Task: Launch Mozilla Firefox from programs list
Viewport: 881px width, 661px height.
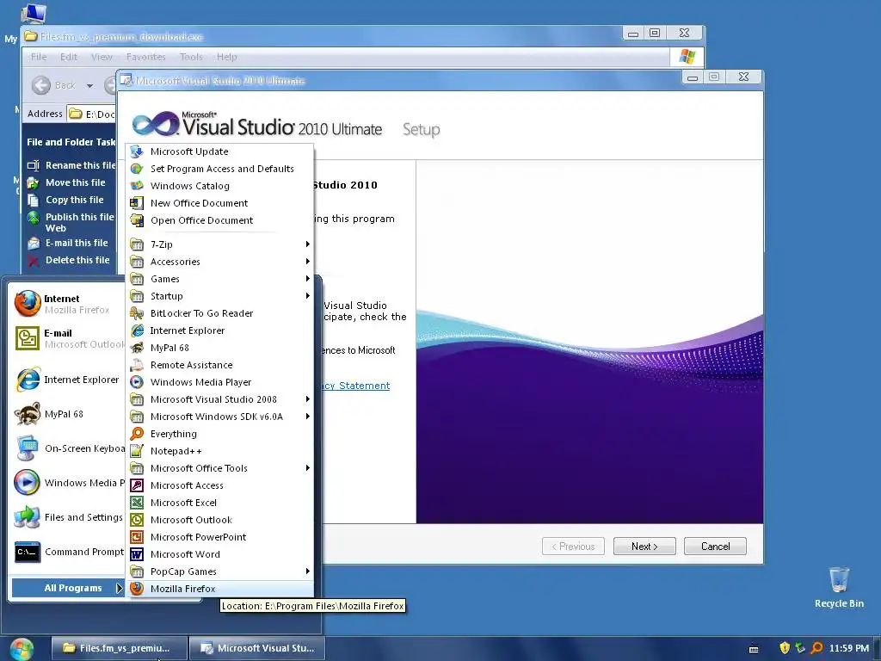Action: 219,589
